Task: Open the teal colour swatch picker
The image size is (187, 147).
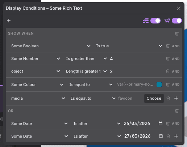Action: pyautogui.click(x=159, y=85)
